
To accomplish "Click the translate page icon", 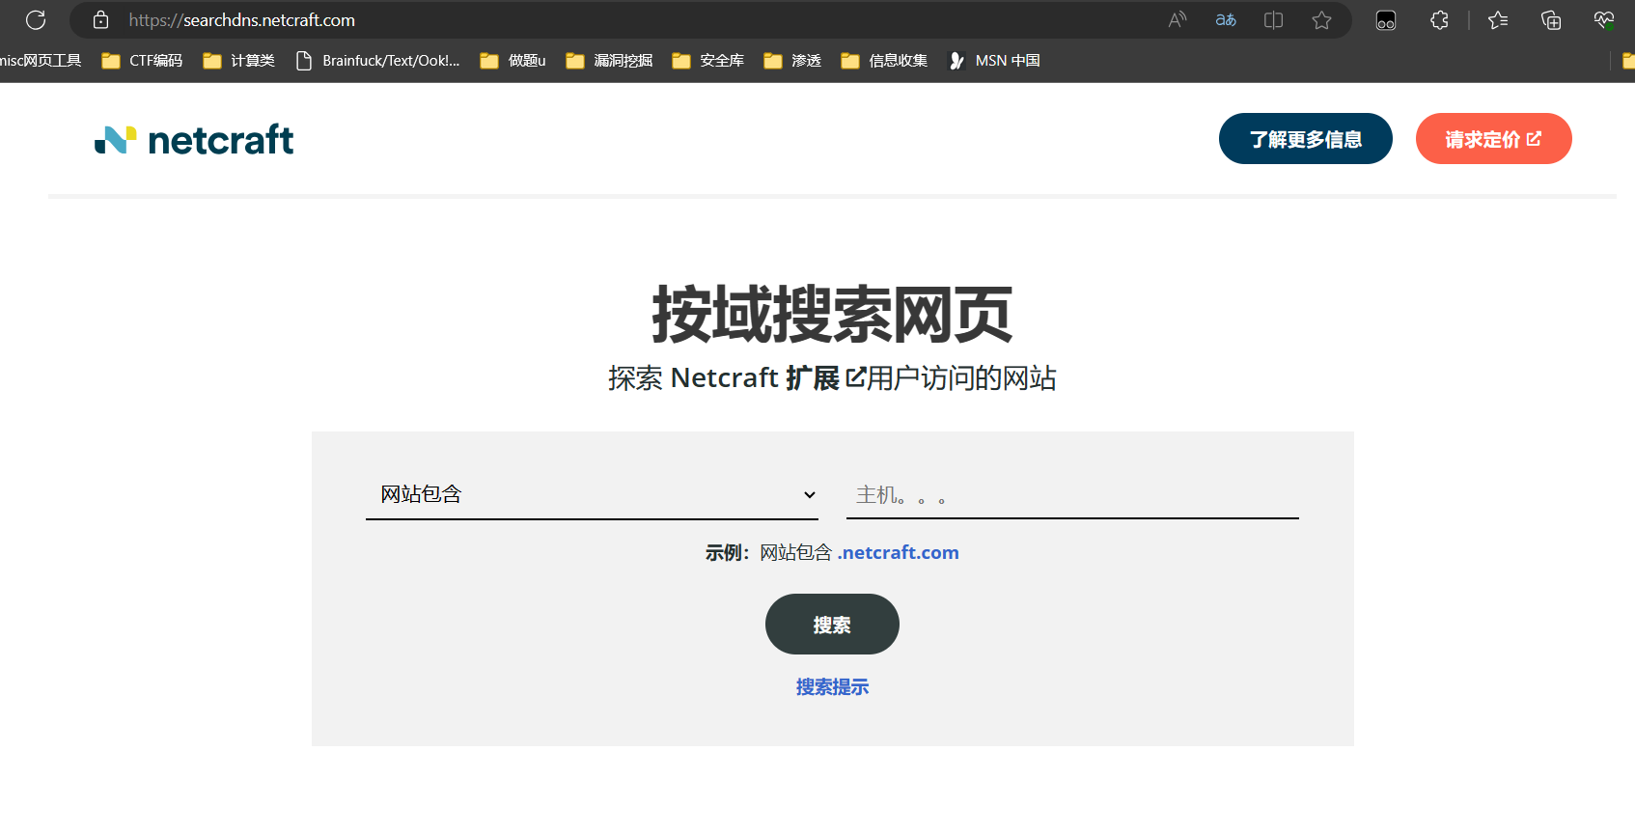I will [1225, 20].
